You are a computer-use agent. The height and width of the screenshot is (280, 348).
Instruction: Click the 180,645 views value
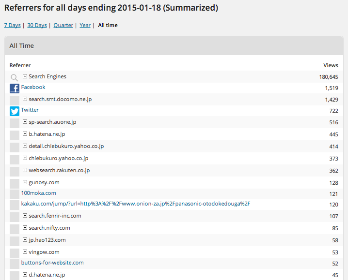pos(329,77)
